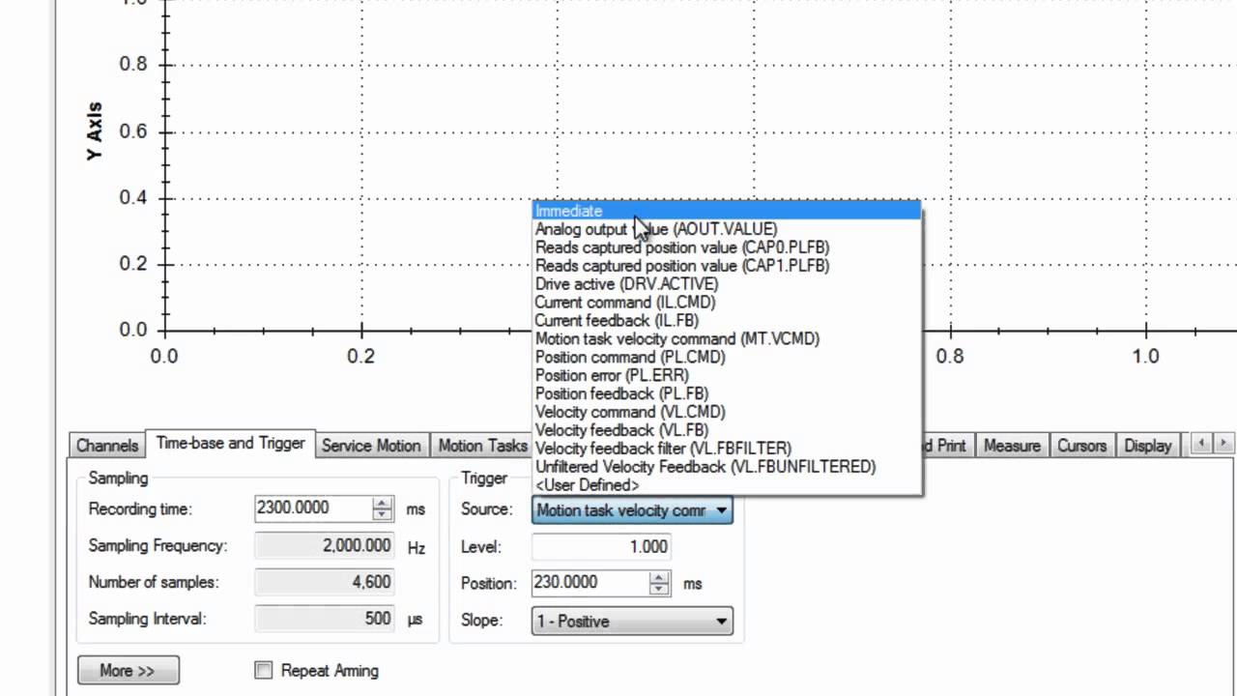This screenshot has width=1237, height=696.
Task: Open the Time-base and Trigger tab
Action: [x=230, y=444]
